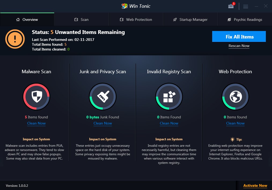Click the orange warning status icon

click(x=15, y=39)
